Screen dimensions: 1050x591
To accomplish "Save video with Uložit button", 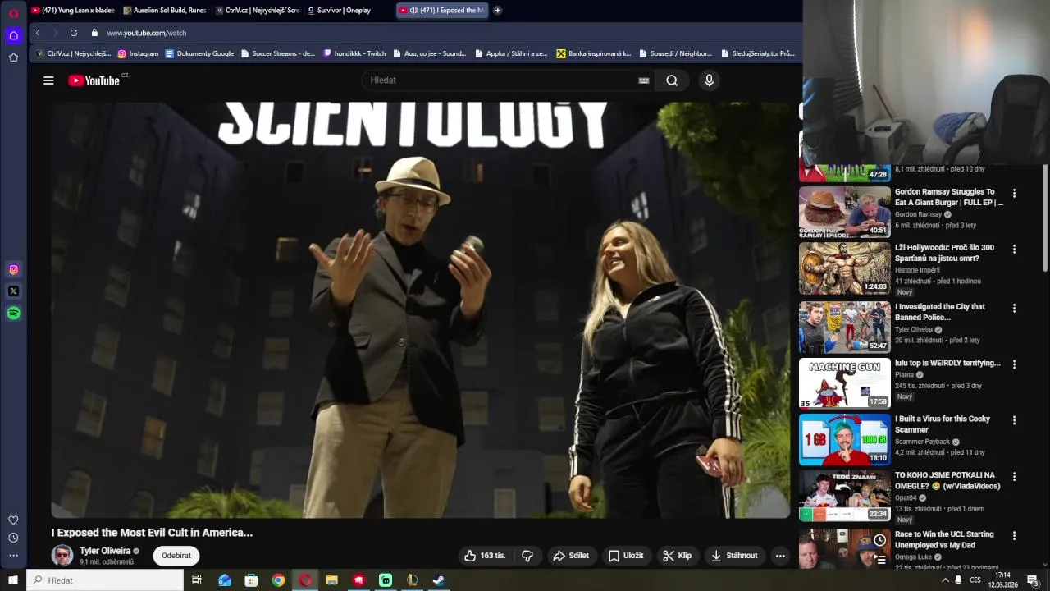I will [626, 556].
